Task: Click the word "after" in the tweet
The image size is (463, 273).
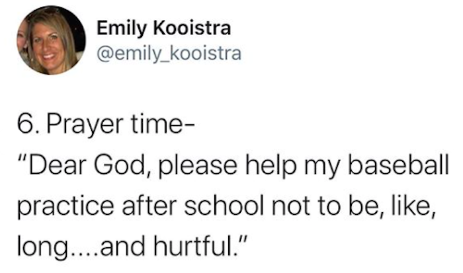Action: [149, 206]
